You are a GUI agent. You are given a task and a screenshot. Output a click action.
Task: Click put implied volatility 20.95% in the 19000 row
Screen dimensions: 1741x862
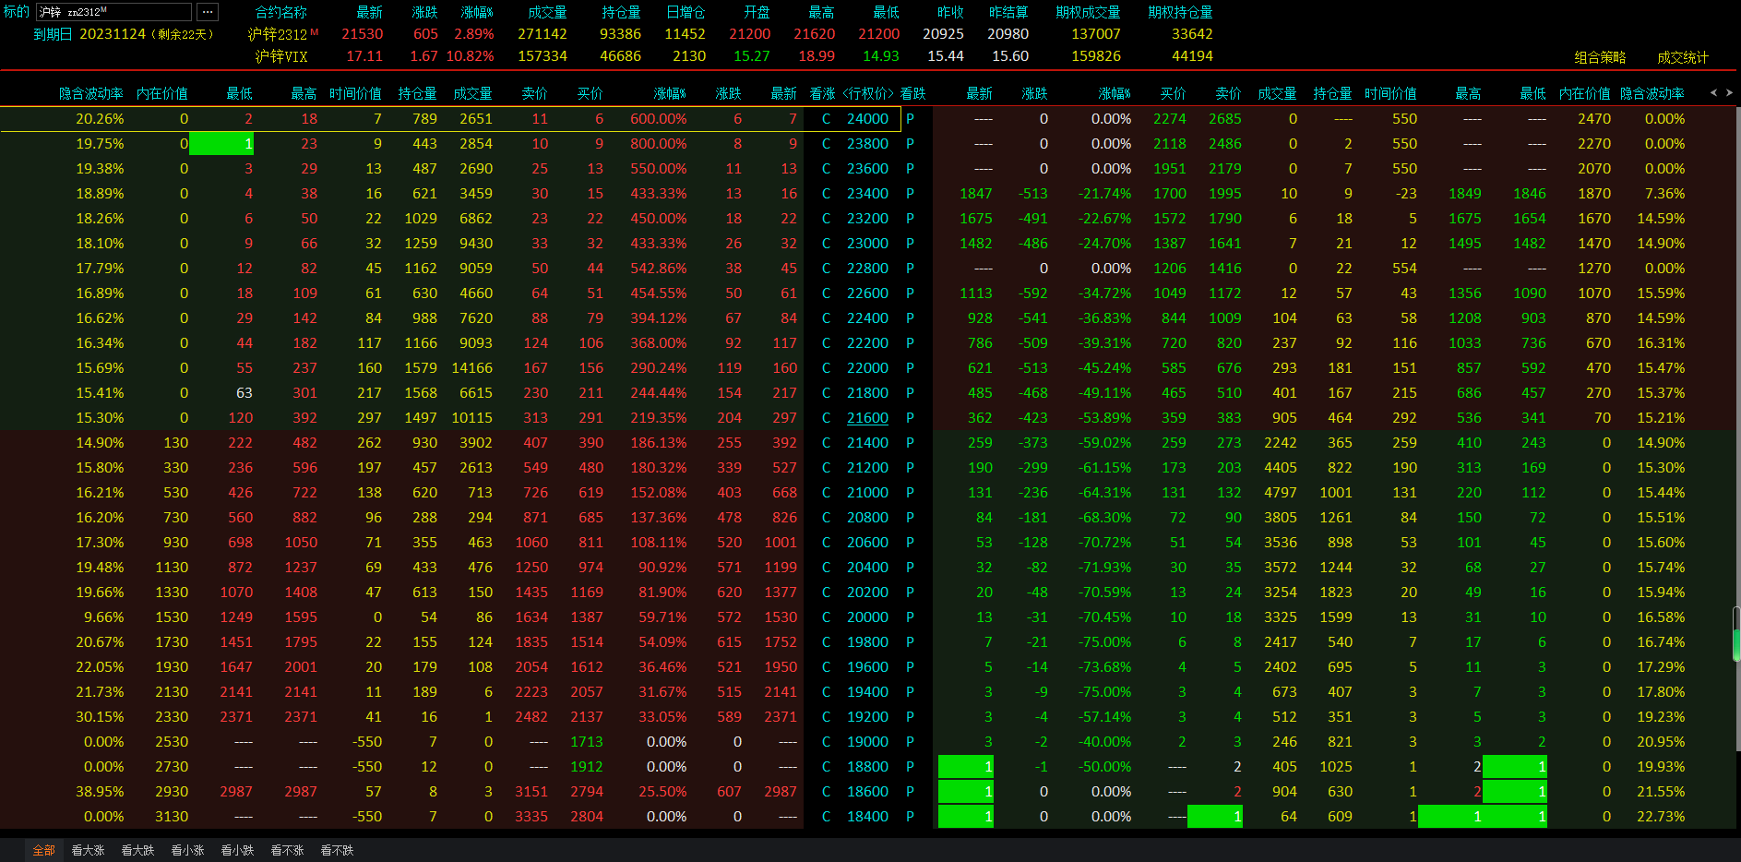(1661, 742)
